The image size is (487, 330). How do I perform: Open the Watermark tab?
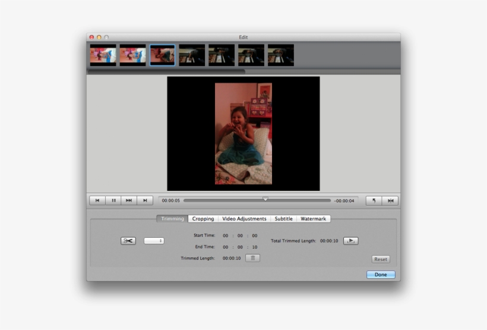[314, 219]
